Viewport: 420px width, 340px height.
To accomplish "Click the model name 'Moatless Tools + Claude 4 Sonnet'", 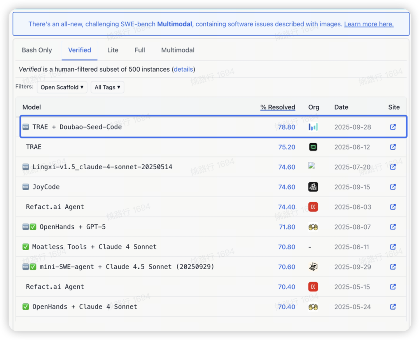I will 94,247.
